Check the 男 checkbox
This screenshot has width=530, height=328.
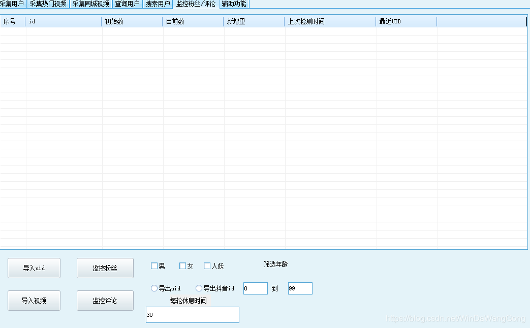[154, 266]
